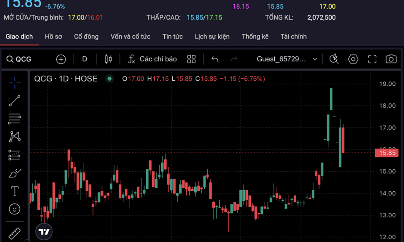
Task: Select the pattern drawing tool
Action: [x=15, y=136]
